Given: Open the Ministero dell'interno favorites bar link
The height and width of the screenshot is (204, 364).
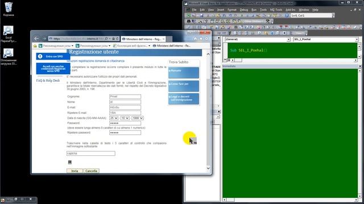Looking at the screenshot, I should (172, 46).
